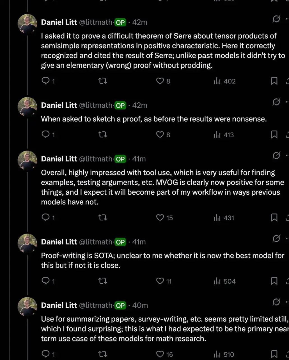Open Grok icon on the 40m tweet

tap(276, 302)
